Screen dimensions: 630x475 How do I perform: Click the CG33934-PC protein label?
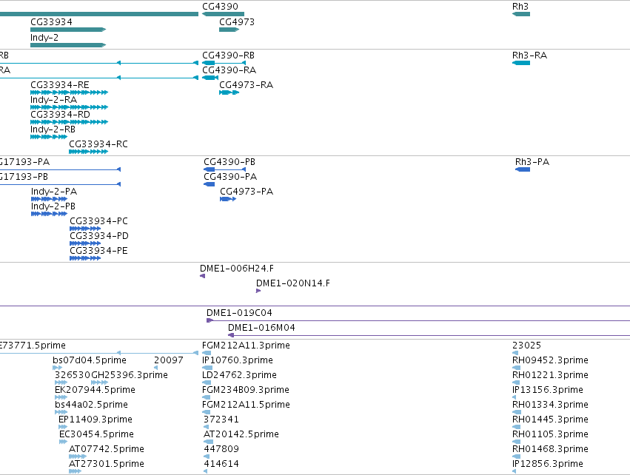[x=99, y=222]
